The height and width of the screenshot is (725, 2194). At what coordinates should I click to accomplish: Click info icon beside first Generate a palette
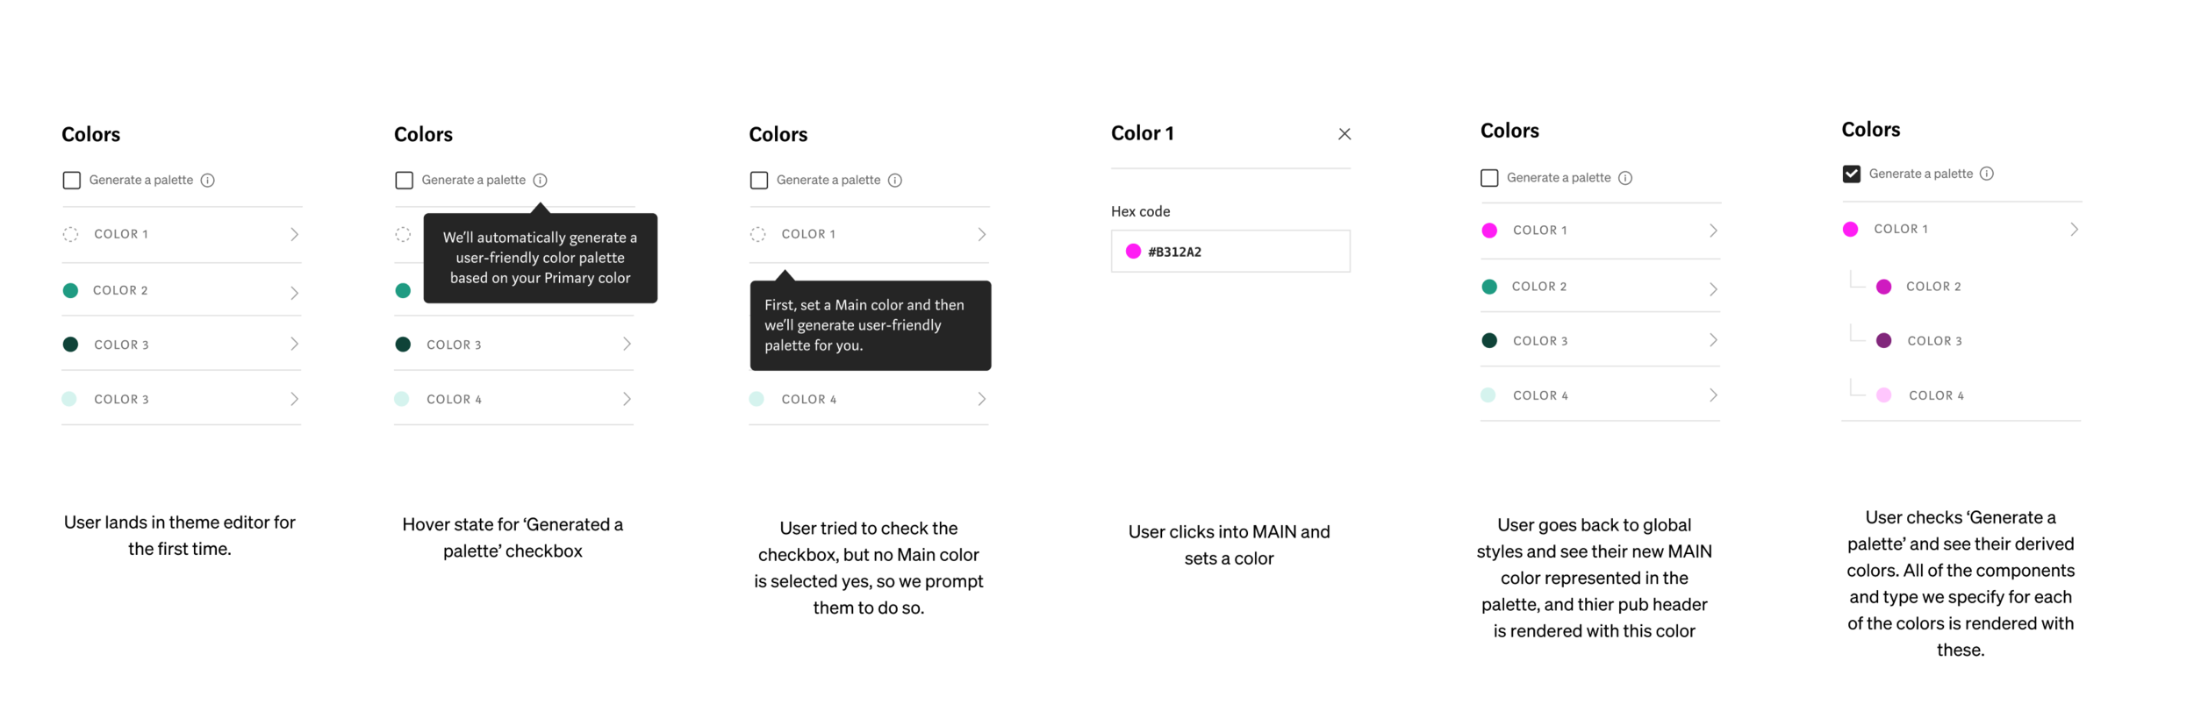pos(208,181)
